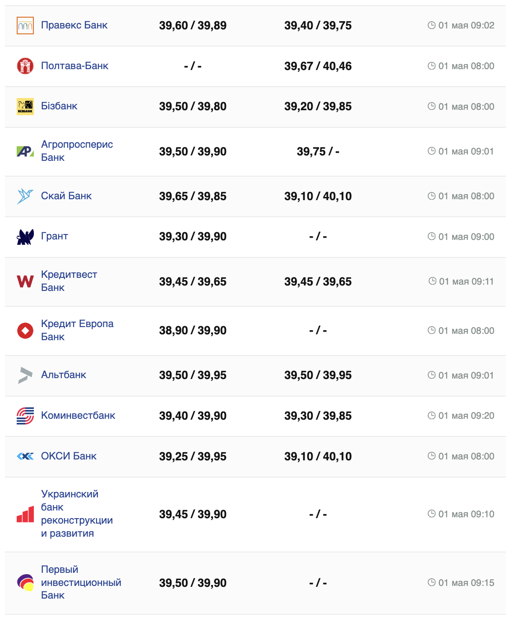Click the Коминвестбанк striped logo
The height and width of the screenshot is (618, 518).
25,416
